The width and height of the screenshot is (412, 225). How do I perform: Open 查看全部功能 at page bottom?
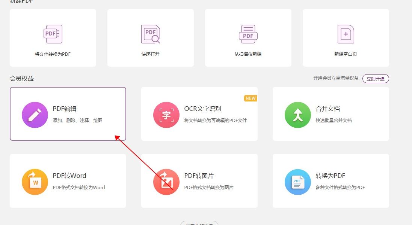(x=199, y=223)
